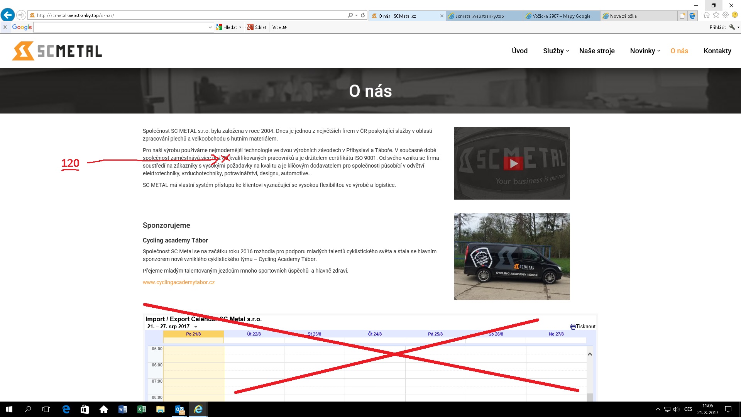Click Přihlásit in Google toolbar
Viewport: 741px width, 417px height.
tap(717, 27)
